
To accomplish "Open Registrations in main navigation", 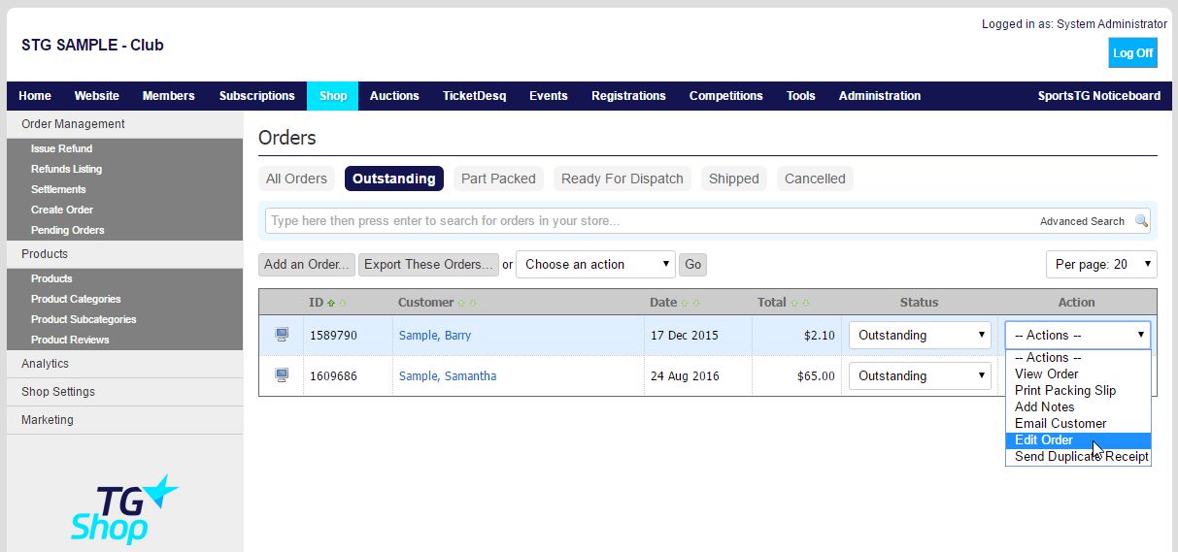I will point(628,96).
